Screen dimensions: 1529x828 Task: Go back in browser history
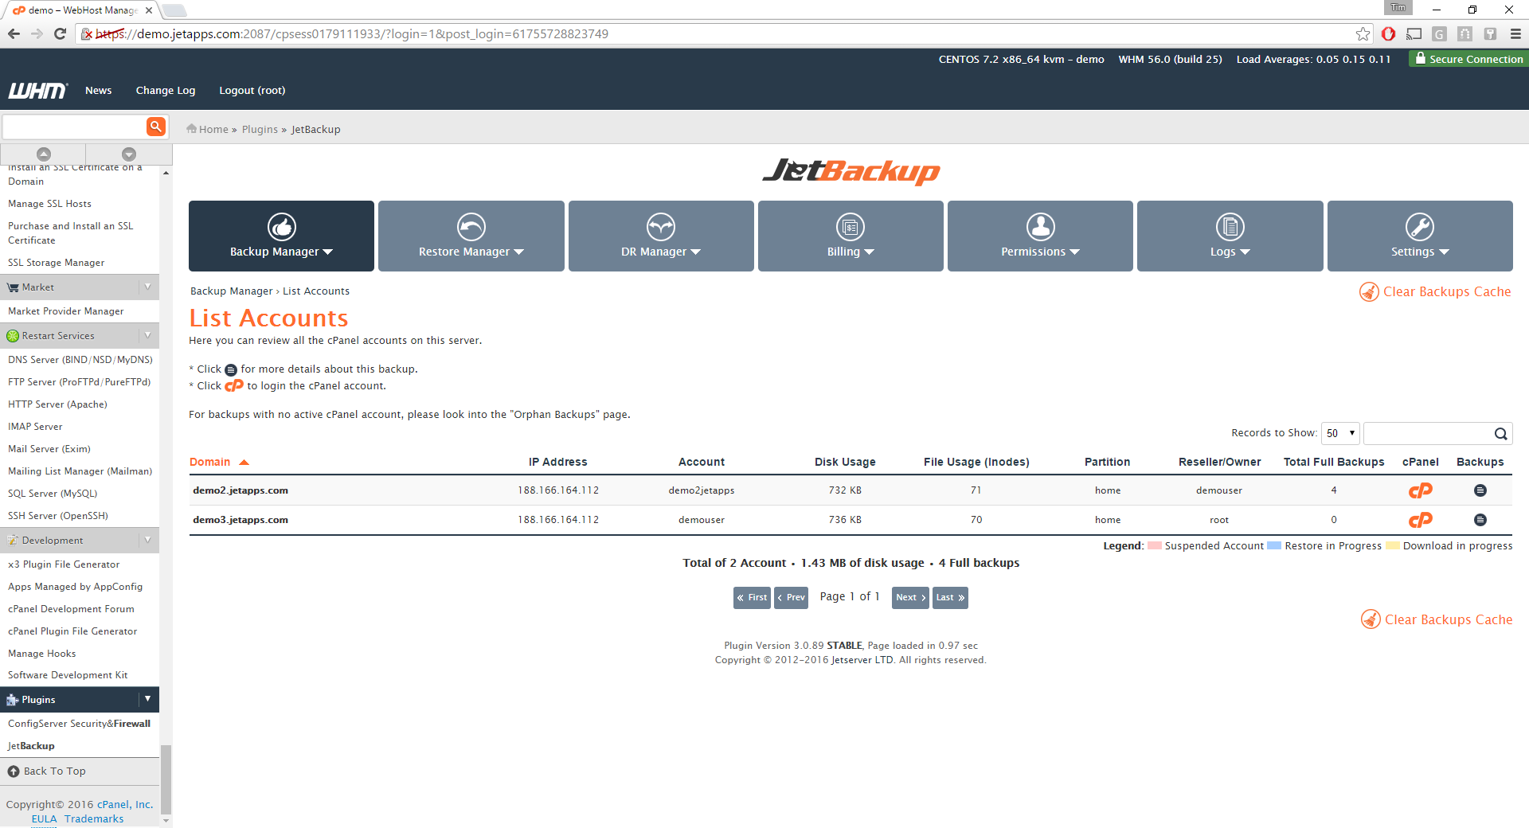14,33
